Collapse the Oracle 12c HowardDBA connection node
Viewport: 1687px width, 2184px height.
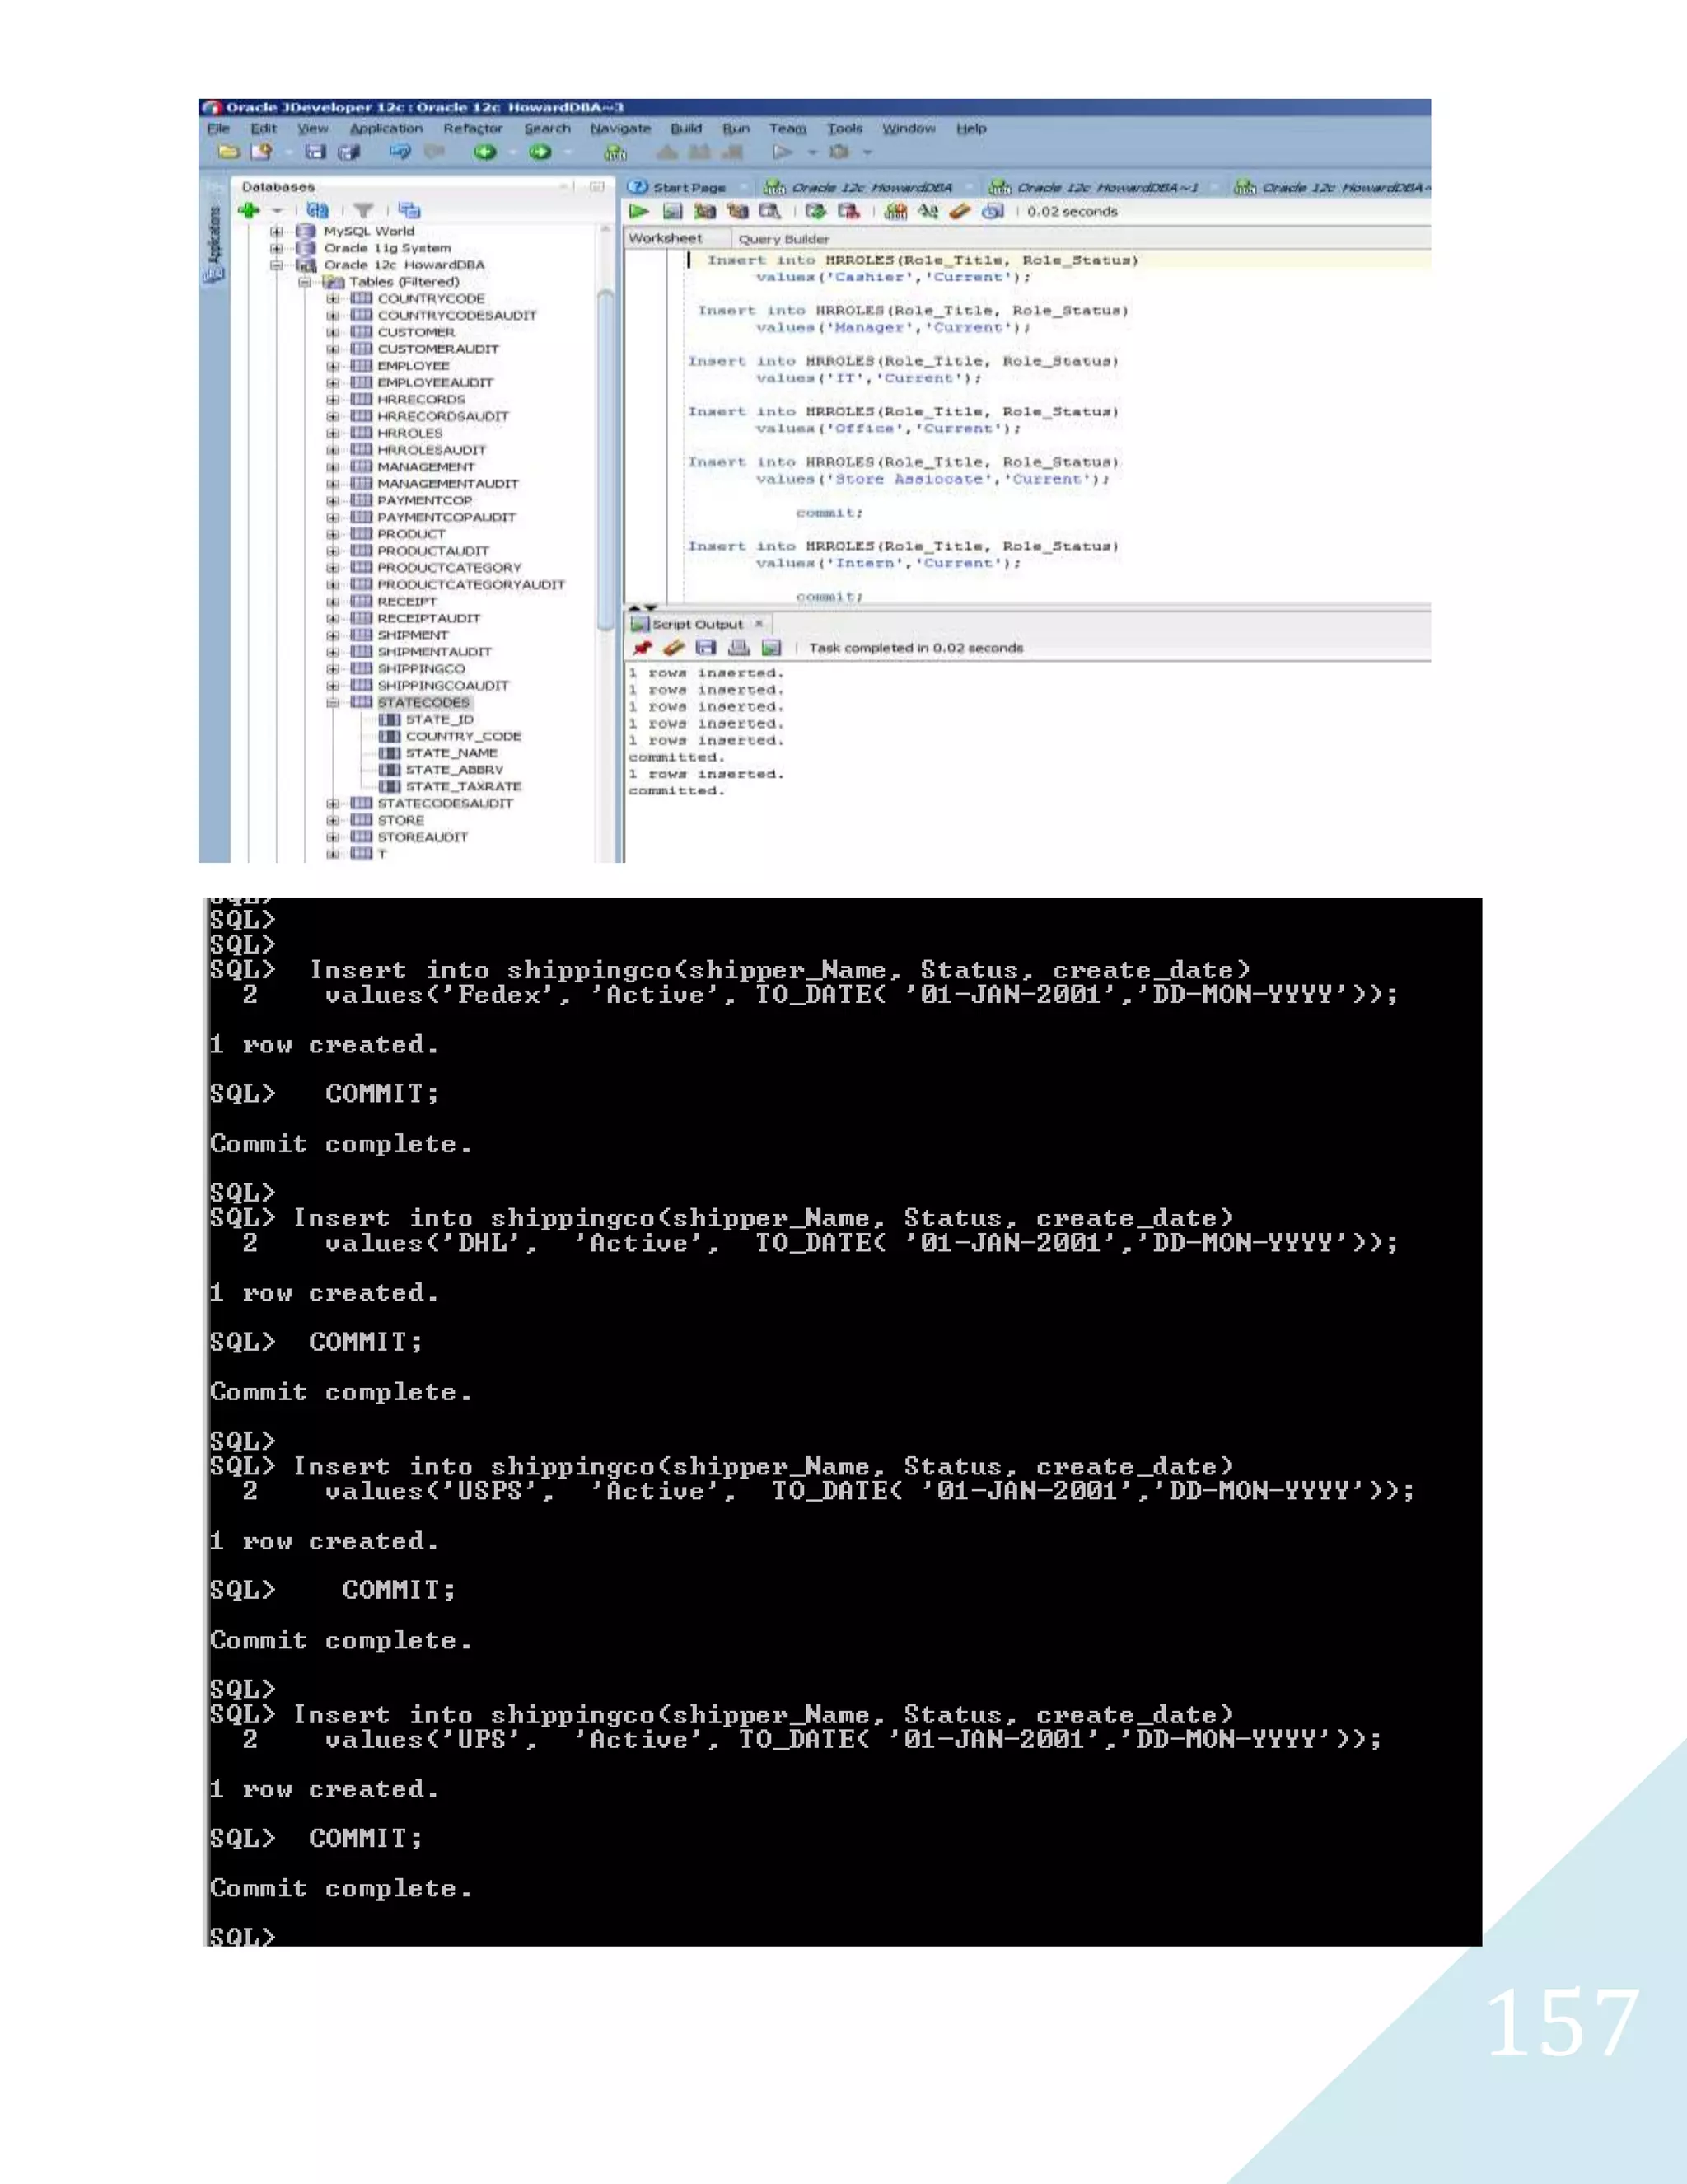click(x=276, y=265)
